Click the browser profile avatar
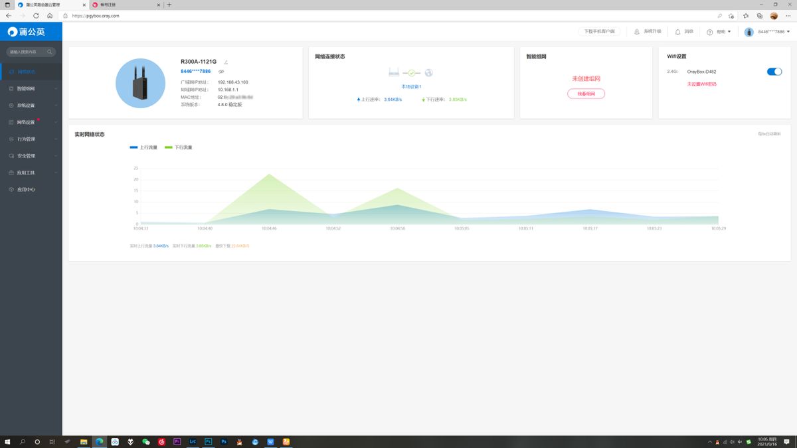This screenshot has width=797, height=448. coord(774,15)
